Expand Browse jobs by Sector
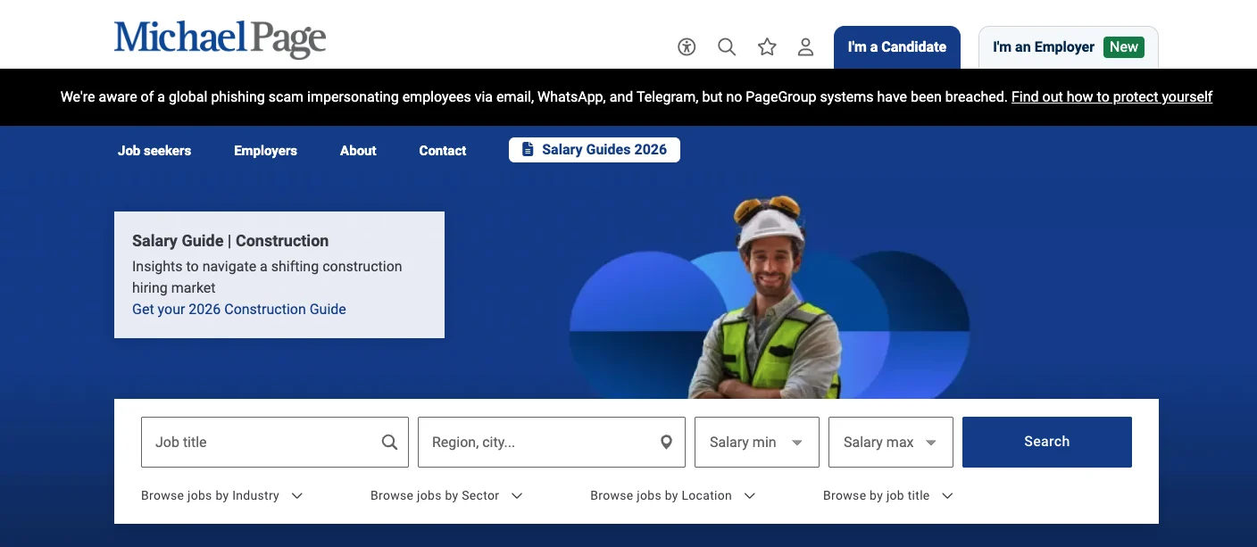 [446, 495]
